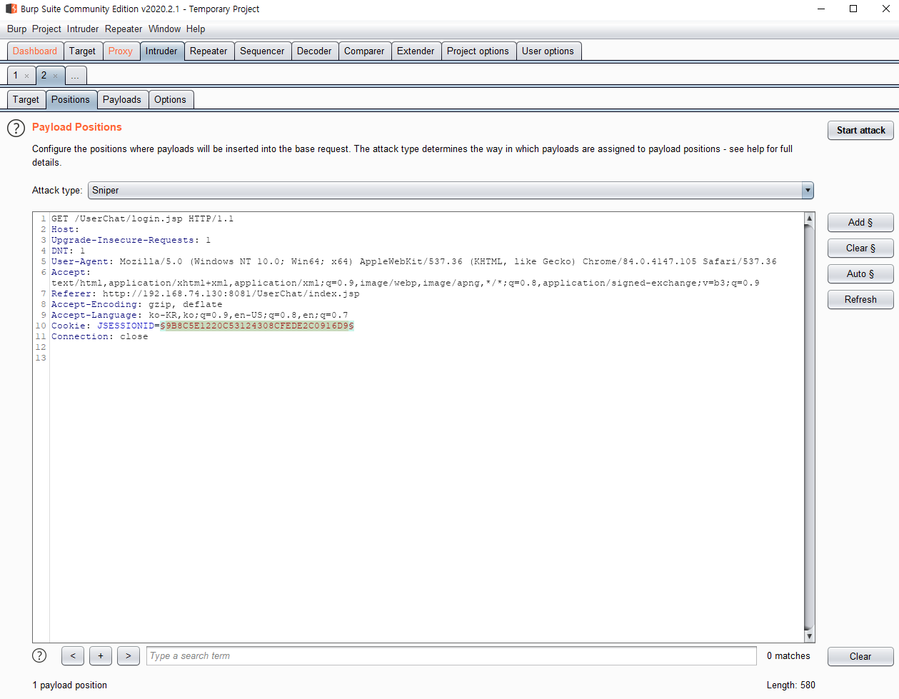Click the GET /UserChat/login.jsp request line
The image size is (899, 699).
(x=142, y=219)
